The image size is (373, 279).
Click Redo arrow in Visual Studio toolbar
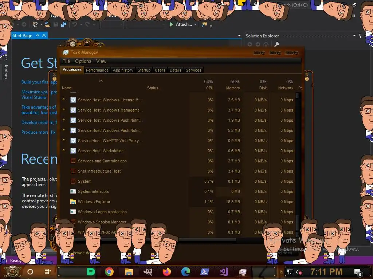coord(87,24)
